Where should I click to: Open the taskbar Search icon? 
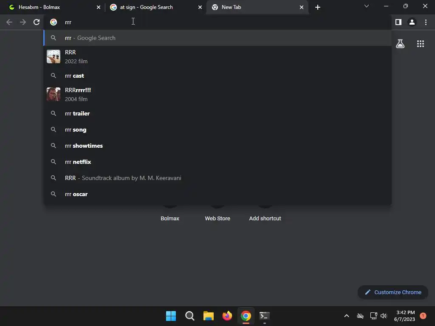190,316
